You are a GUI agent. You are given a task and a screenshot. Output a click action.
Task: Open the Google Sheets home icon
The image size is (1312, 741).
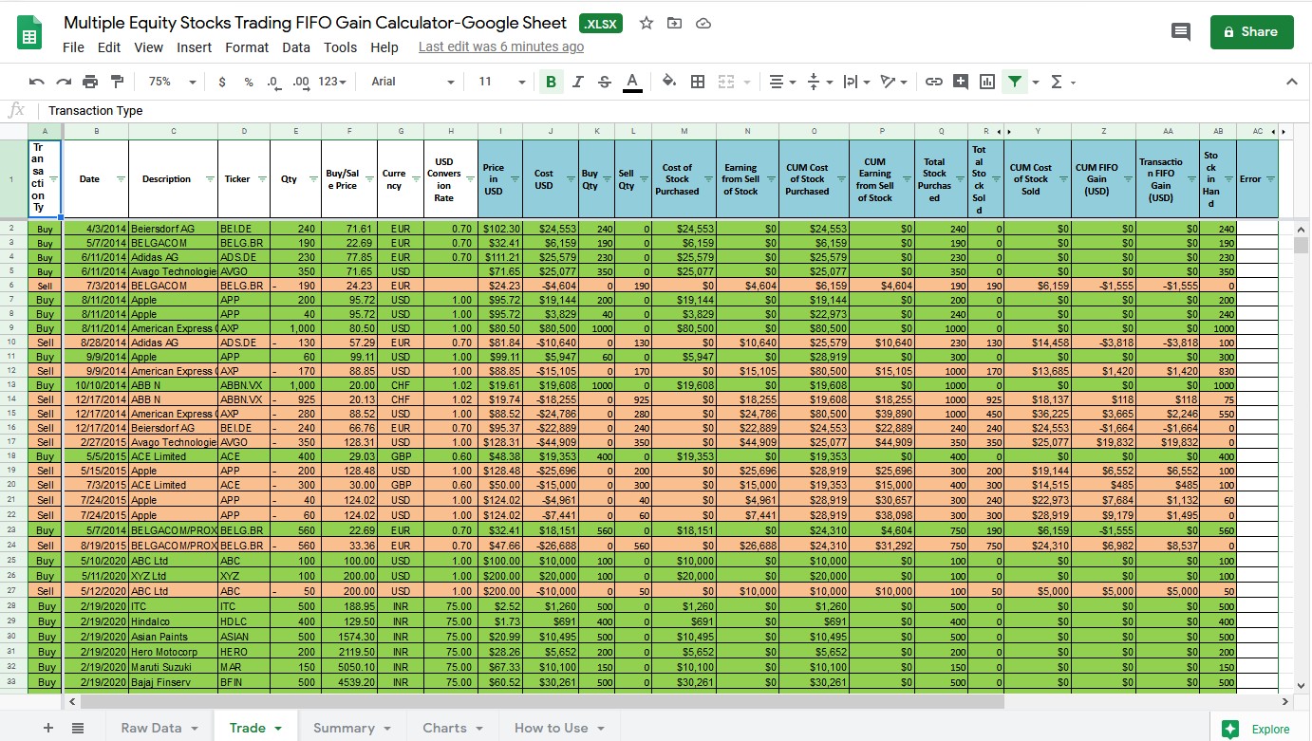click(29, 33)
